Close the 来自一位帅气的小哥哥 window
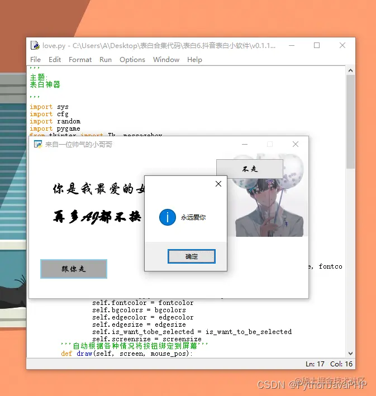This screenshot has height=396, width=376. coord(296,145)
